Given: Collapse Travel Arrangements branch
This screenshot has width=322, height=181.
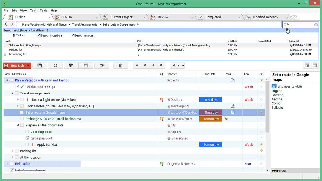Looking at the screenshot, I should (x=12, y=93).
